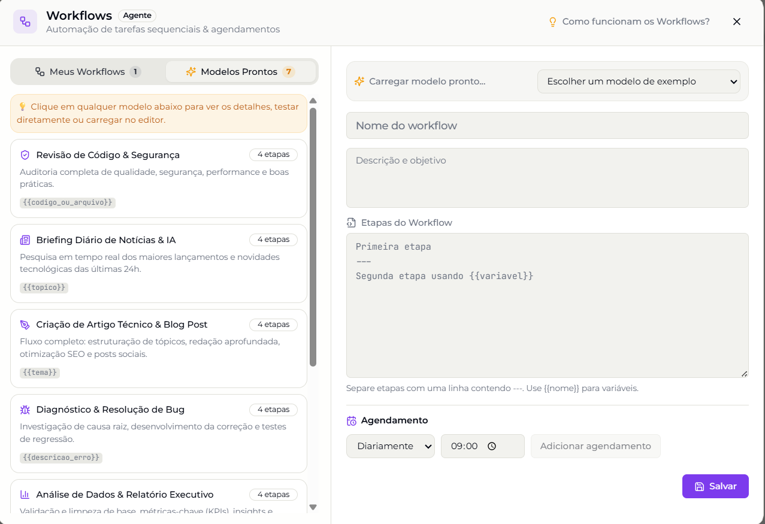Click the 09:00 time input field
Image resolution: width=765 pixels, height=524 pixels.
click(x=483, y=446)
